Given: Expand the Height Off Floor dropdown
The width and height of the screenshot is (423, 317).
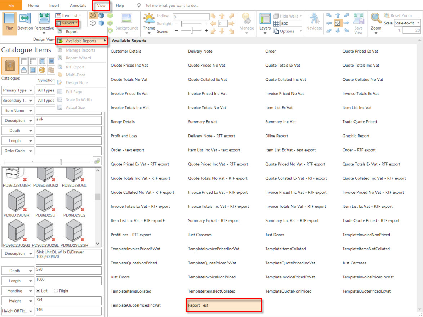Looking at the screenshot, I should (x=18, y=311).
